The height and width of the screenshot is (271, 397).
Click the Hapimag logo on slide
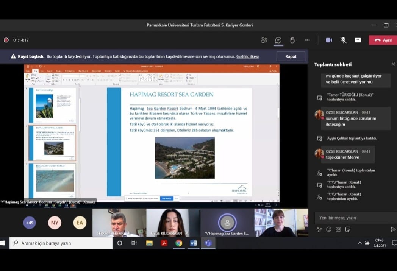(239, 189)
